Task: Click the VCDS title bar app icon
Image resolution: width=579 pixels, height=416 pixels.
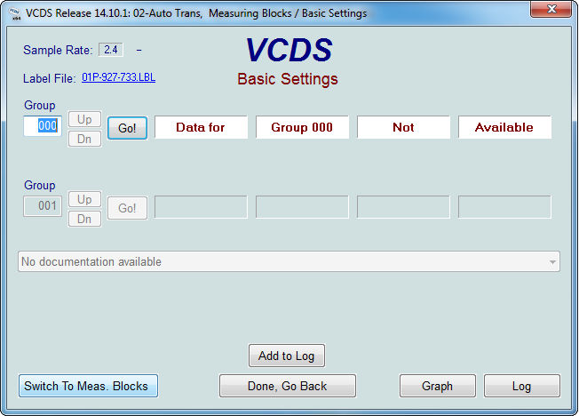Action: (x=14, y=13)
